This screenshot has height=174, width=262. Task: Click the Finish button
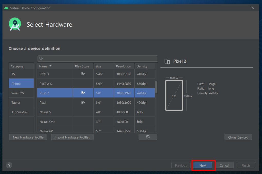(x=246, y=165)
